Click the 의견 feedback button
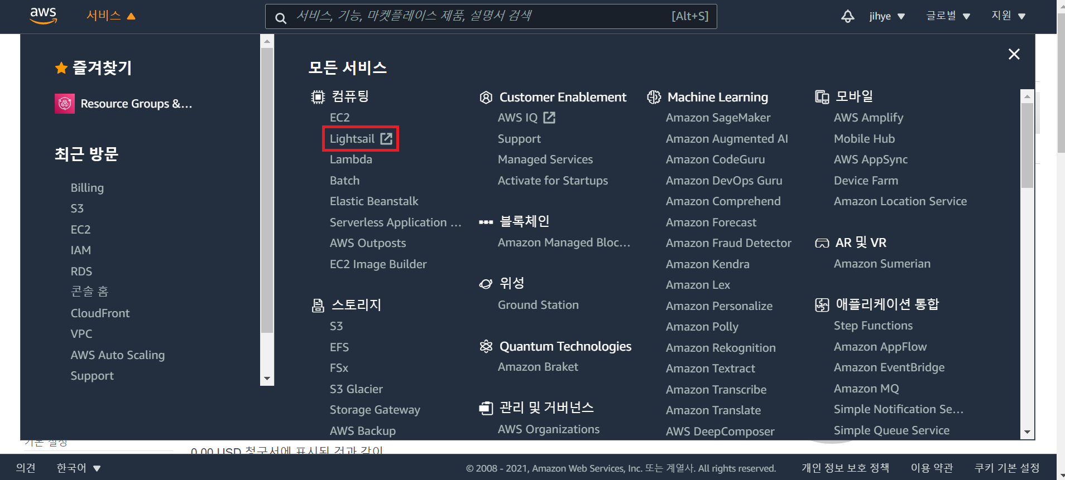This screenshot has width=1065, height=480. coord(26,468)
